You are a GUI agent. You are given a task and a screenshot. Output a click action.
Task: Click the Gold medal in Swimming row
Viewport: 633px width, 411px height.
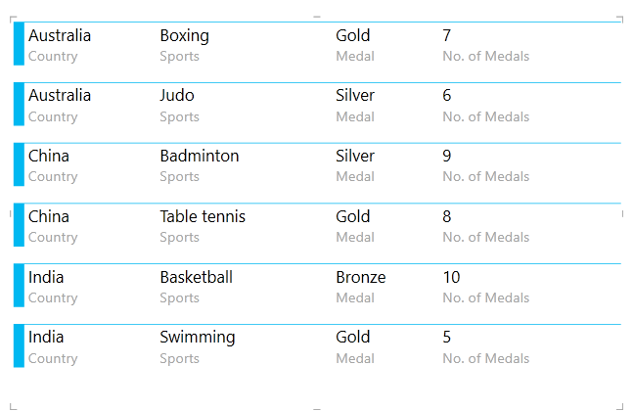[x=352, y=338]
